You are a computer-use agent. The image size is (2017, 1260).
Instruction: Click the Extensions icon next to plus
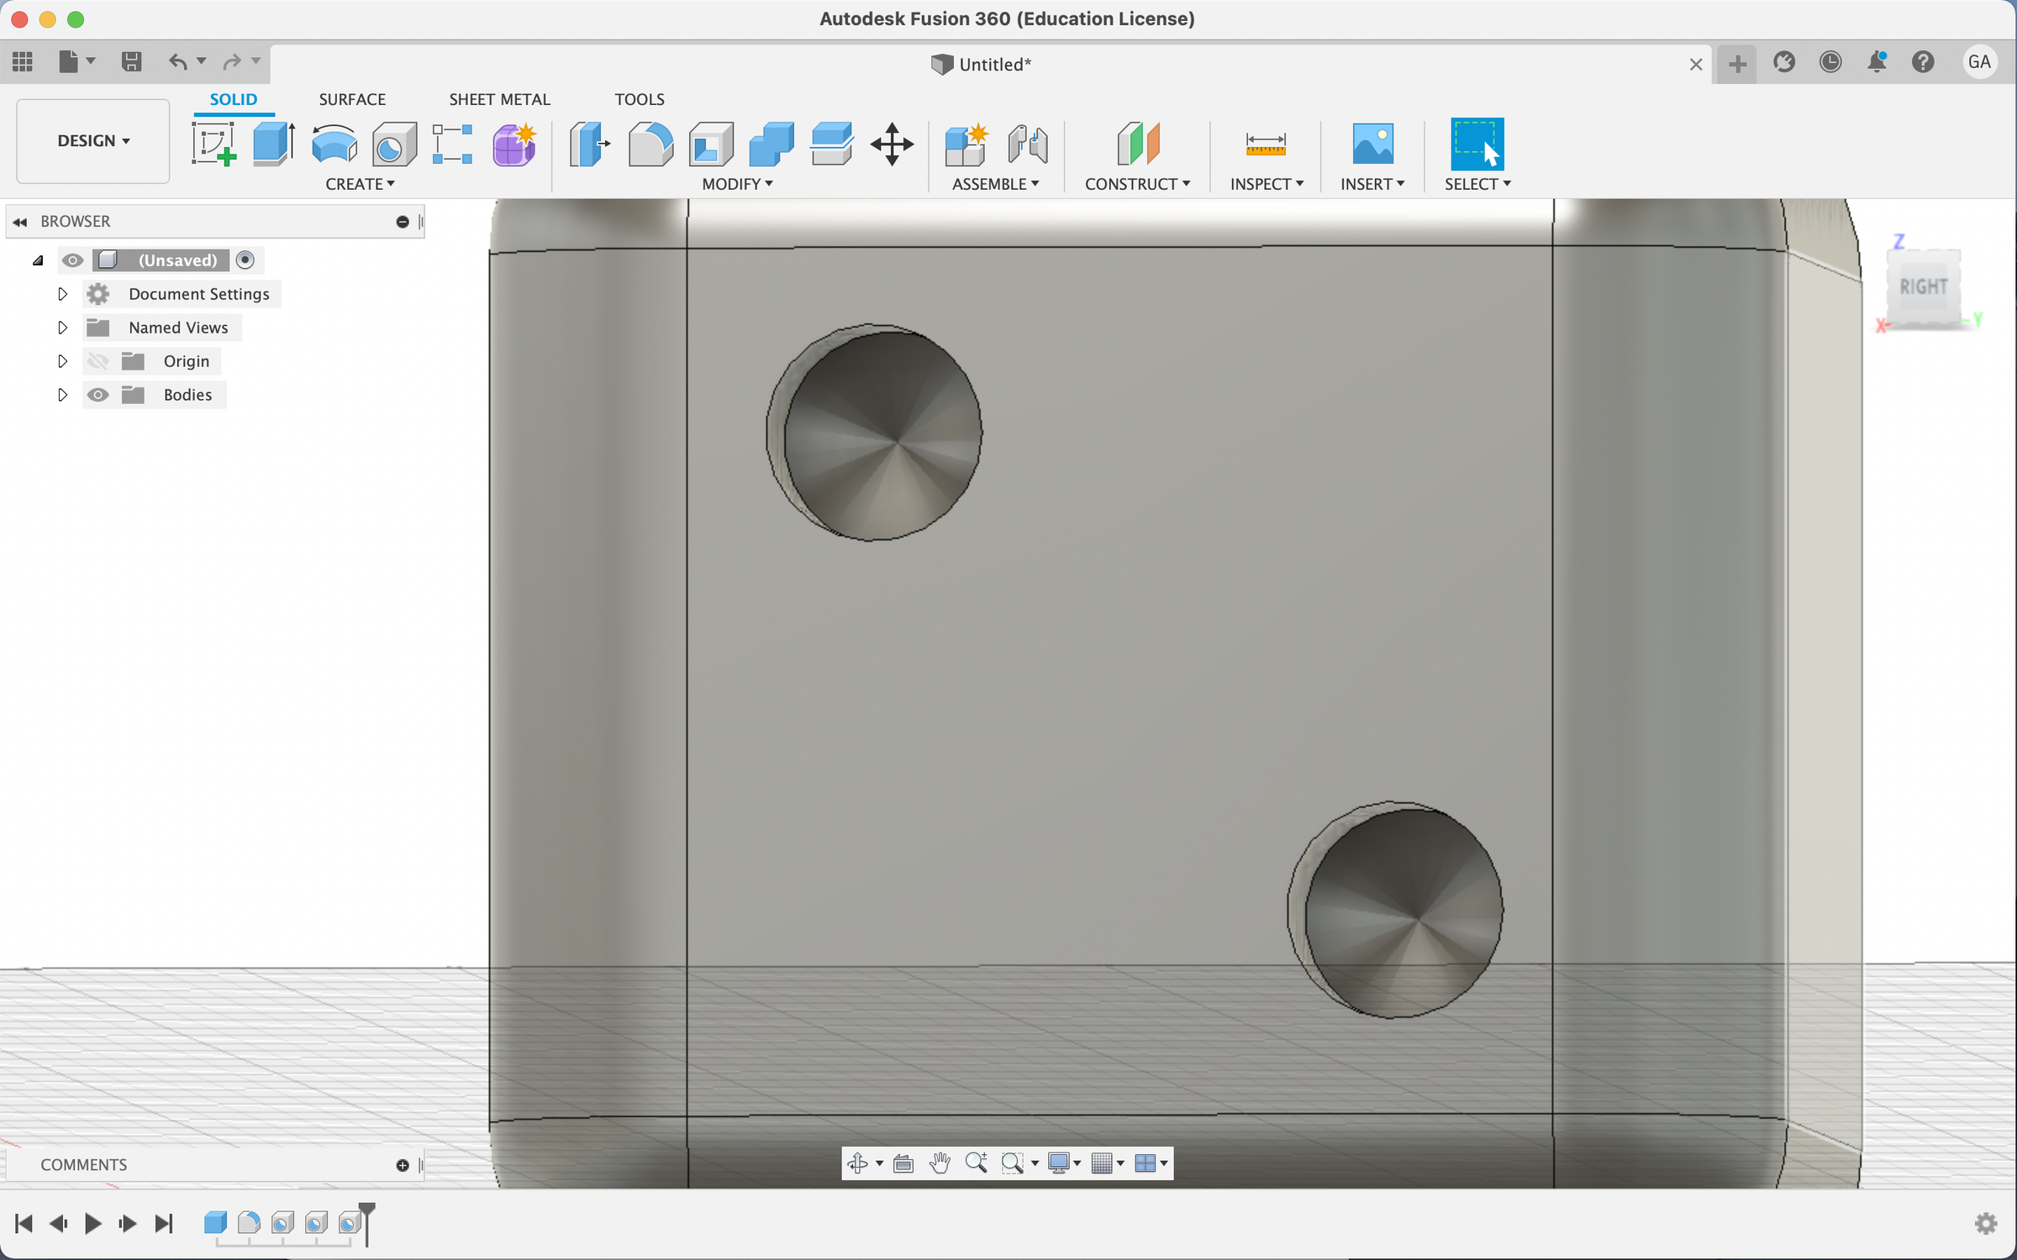[1784, 61]
